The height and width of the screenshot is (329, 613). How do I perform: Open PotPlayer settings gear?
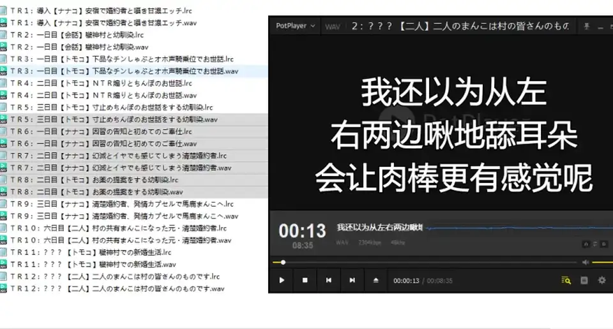[x=602, y=280]
